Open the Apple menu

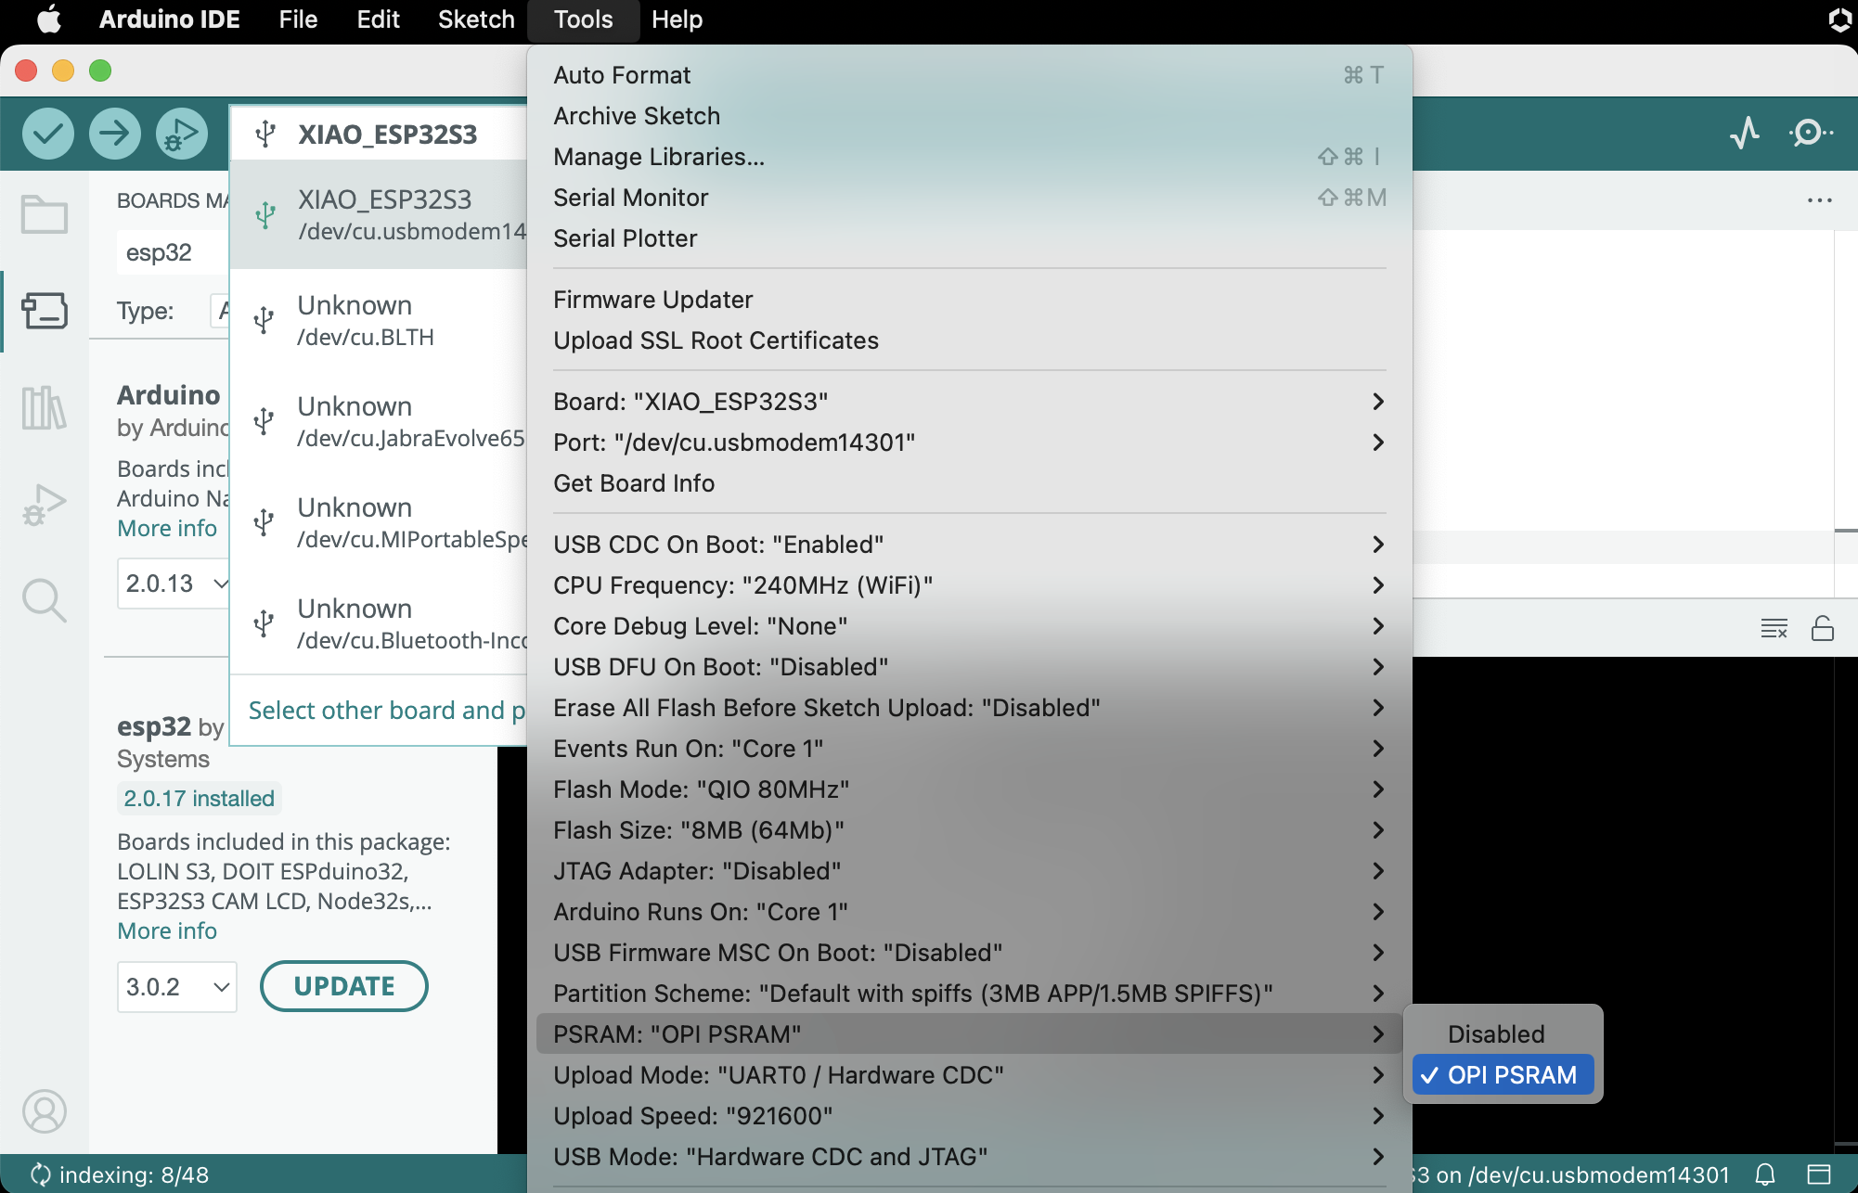click(48, 19)
